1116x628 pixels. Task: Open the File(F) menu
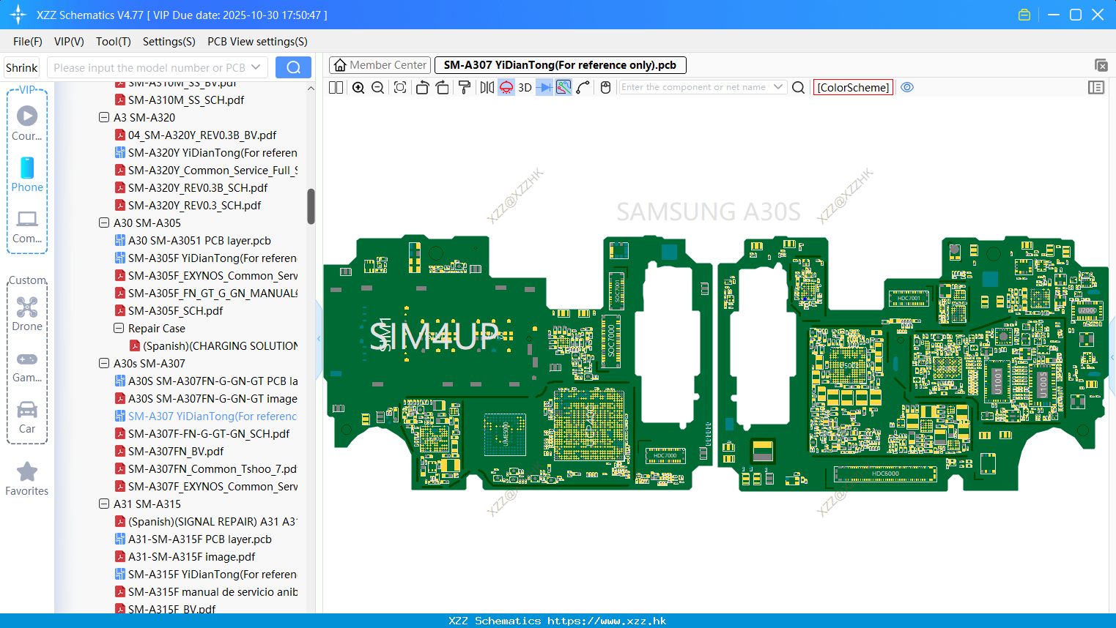pyautogui.click(x=28, y=42)
